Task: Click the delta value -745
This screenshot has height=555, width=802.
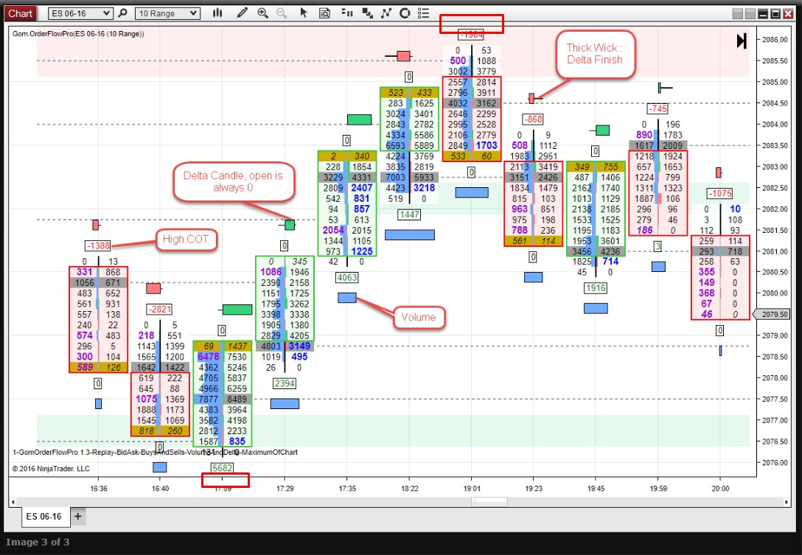Action: 658,108
